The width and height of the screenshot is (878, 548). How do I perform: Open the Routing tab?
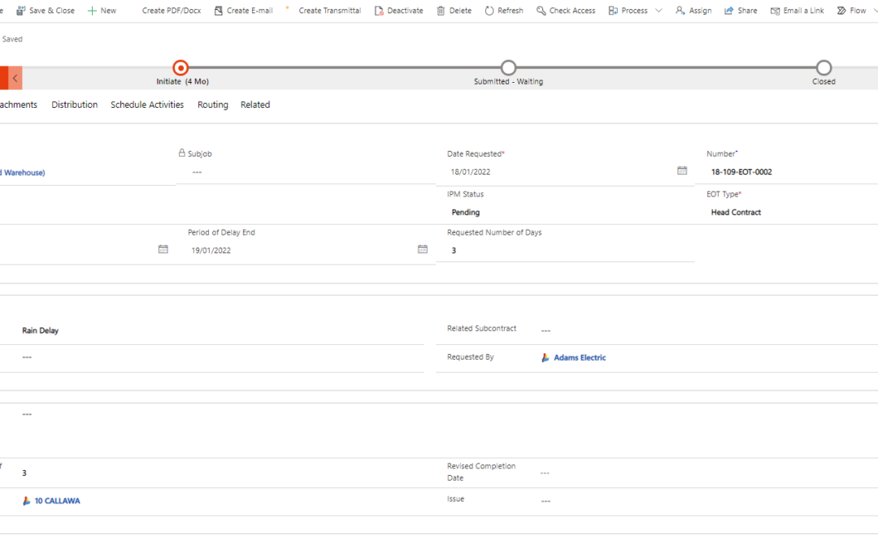pyautogui.click(x=213, y=105)
